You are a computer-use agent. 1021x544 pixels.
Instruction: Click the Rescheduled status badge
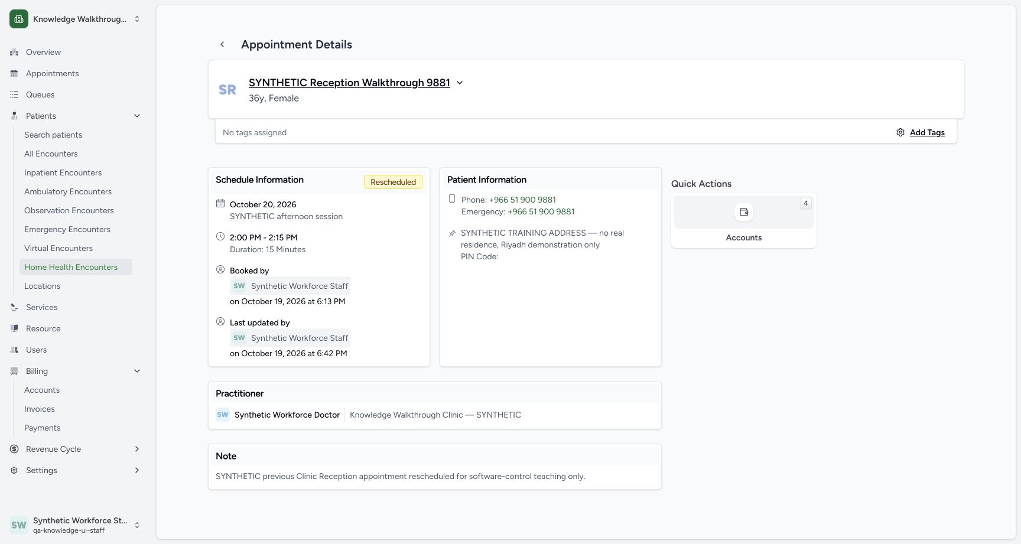click(x=393, y=182)
